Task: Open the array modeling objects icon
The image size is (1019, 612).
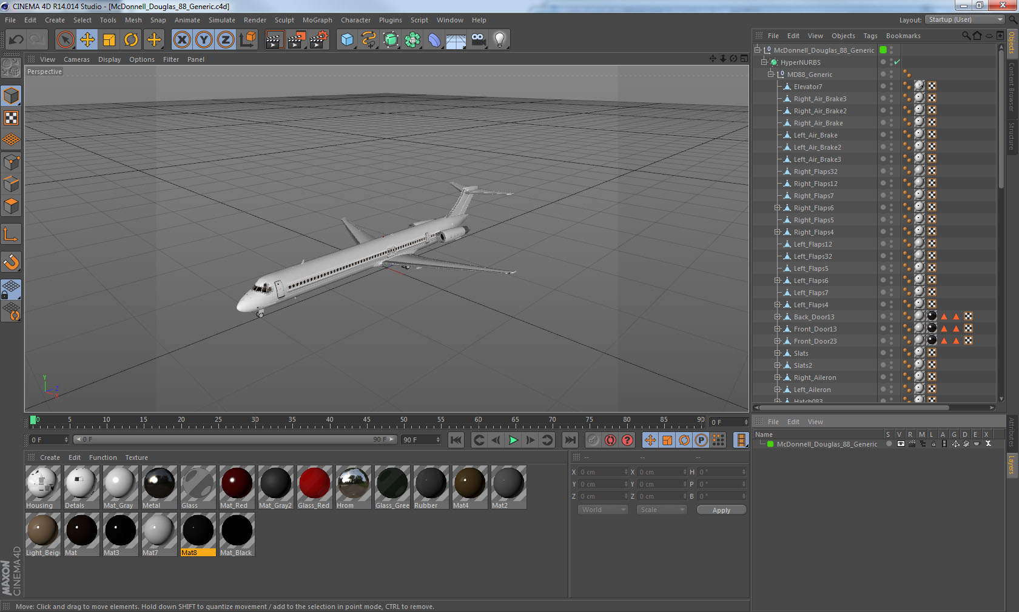Action: point(412,40)
